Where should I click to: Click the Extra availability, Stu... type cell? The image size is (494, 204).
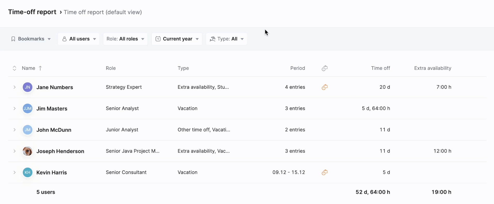[203, 87]
